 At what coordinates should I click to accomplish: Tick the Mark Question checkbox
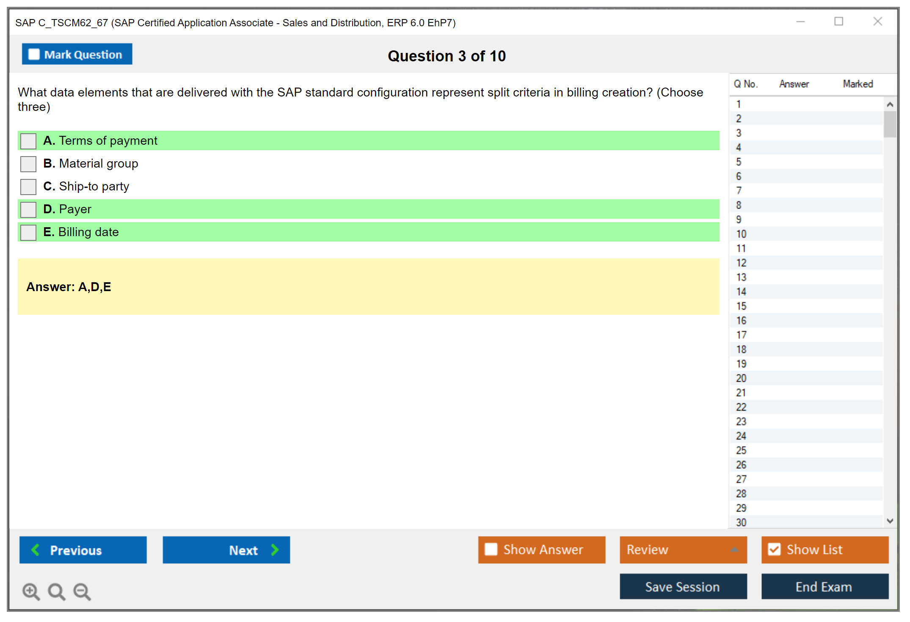pos(34,54)
